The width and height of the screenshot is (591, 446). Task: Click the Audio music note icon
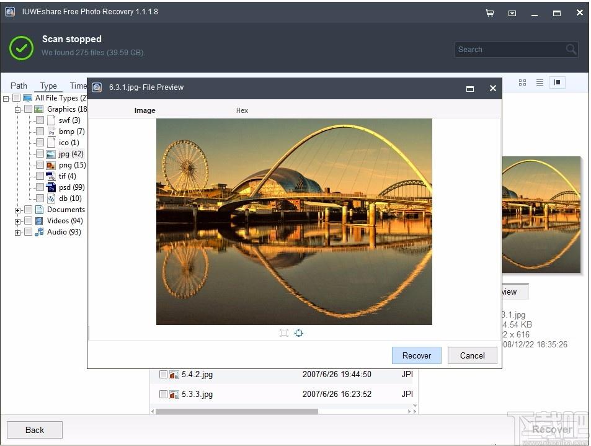[x=39, y=232]
